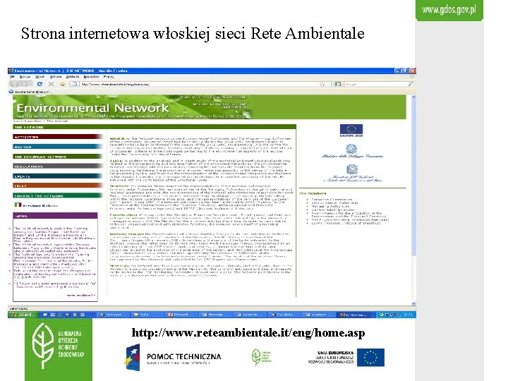Click the Google search input field

click(375, 84)
